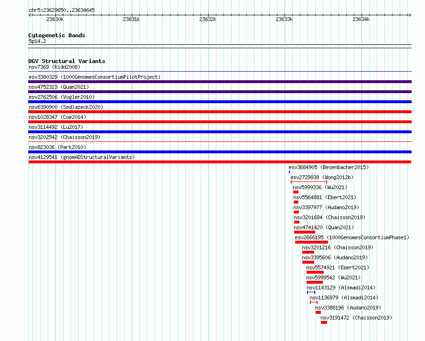Click the 23632k ruler position label
This screenshot has height=341, width=425.
(208, 19)
